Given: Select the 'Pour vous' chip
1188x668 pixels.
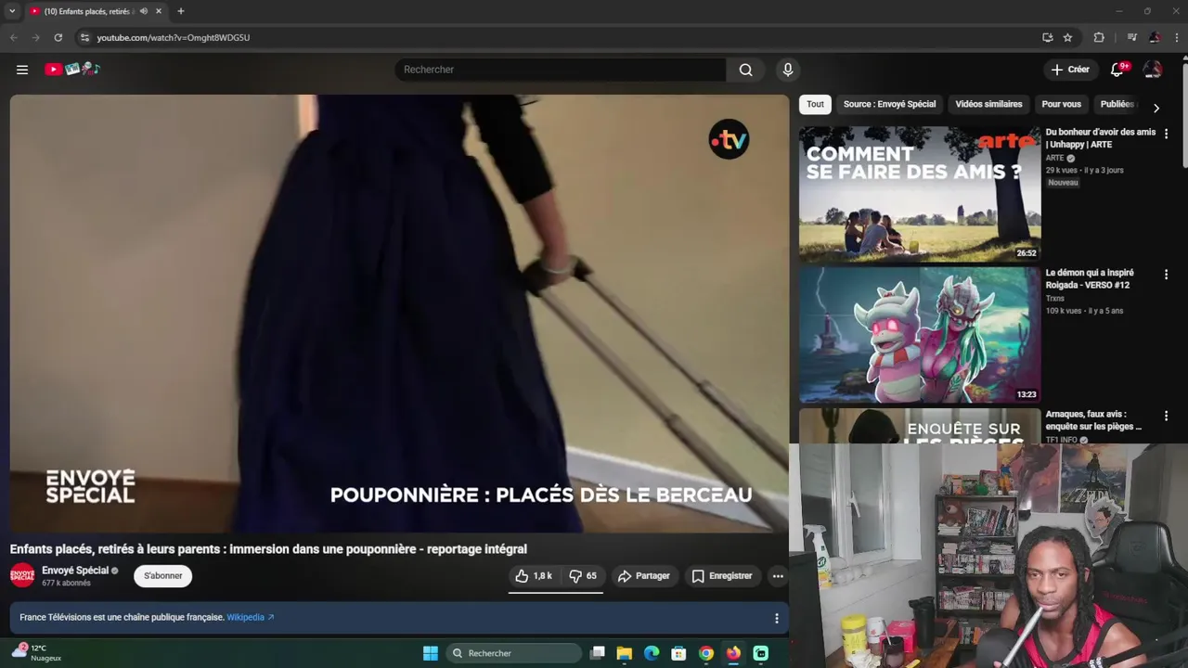Looking at the screenshot, I should point(1061,104).
